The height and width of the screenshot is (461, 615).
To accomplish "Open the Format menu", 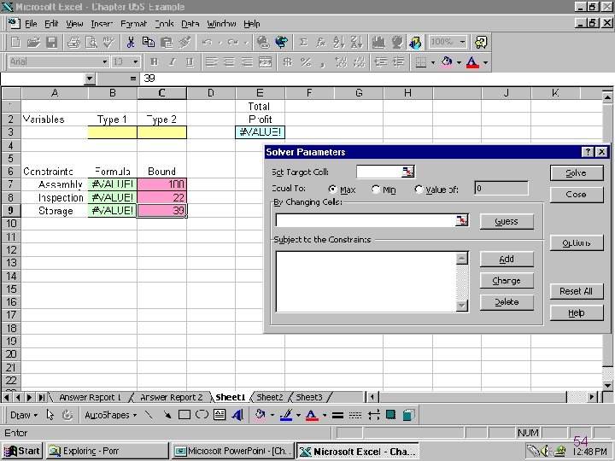I will point(134,24).
